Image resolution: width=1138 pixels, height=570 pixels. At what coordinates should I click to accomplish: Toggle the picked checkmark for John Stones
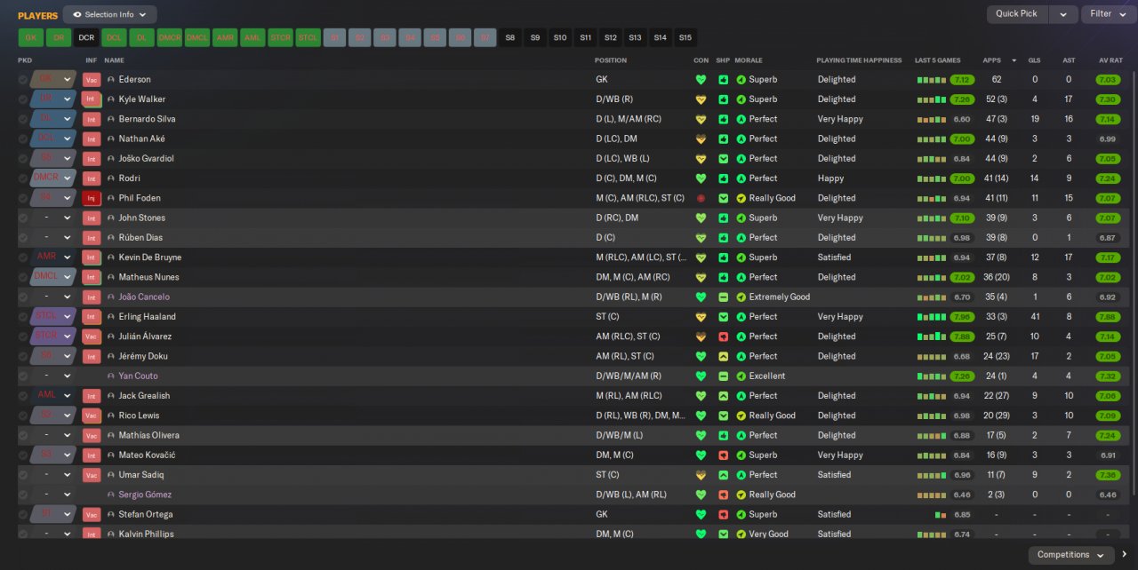[x=23, y=218]
